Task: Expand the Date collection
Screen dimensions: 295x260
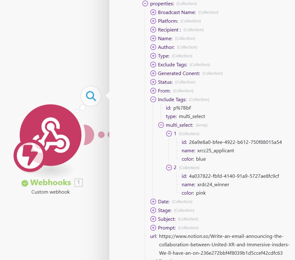Action: pos(153,202)
